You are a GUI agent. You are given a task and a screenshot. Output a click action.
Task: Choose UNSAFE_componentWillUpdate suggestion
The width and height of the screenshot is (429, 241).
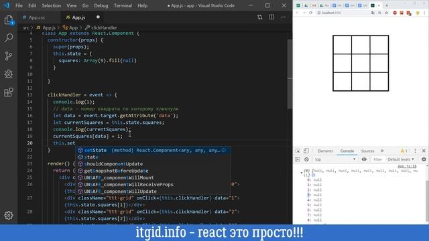pyautogui.click(x=153, y=191)
